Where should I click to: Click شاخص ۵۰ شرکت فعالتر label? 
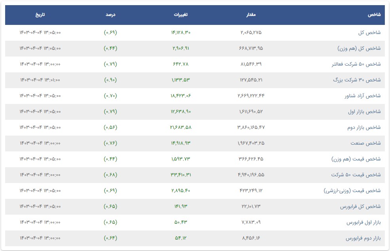point(356,64)
